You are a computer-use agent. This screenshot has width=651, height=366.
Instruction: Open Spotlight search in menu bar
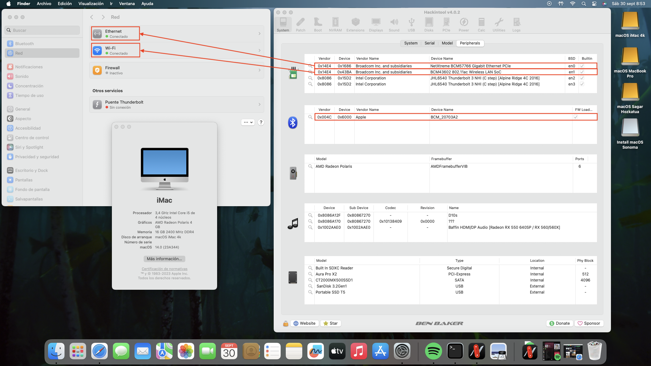click(584, 4)
